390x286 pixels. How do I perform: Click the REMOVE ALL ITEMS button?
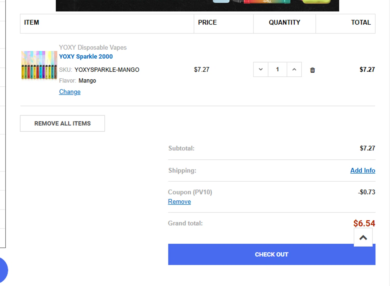[x=62, y=123]
